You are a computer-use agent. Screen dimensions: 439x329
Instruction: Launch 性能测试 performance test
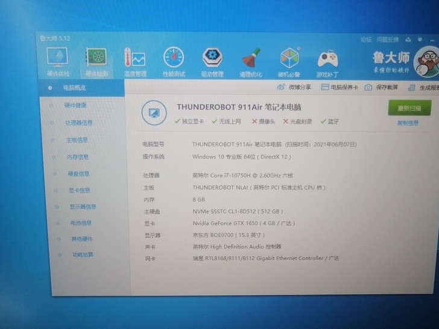pos(174,62)
